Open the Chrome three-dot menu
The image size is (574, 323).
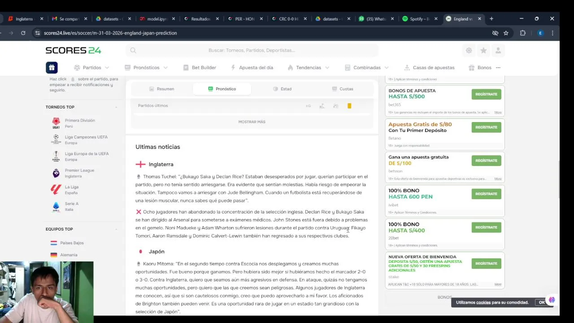click(552, 33)
